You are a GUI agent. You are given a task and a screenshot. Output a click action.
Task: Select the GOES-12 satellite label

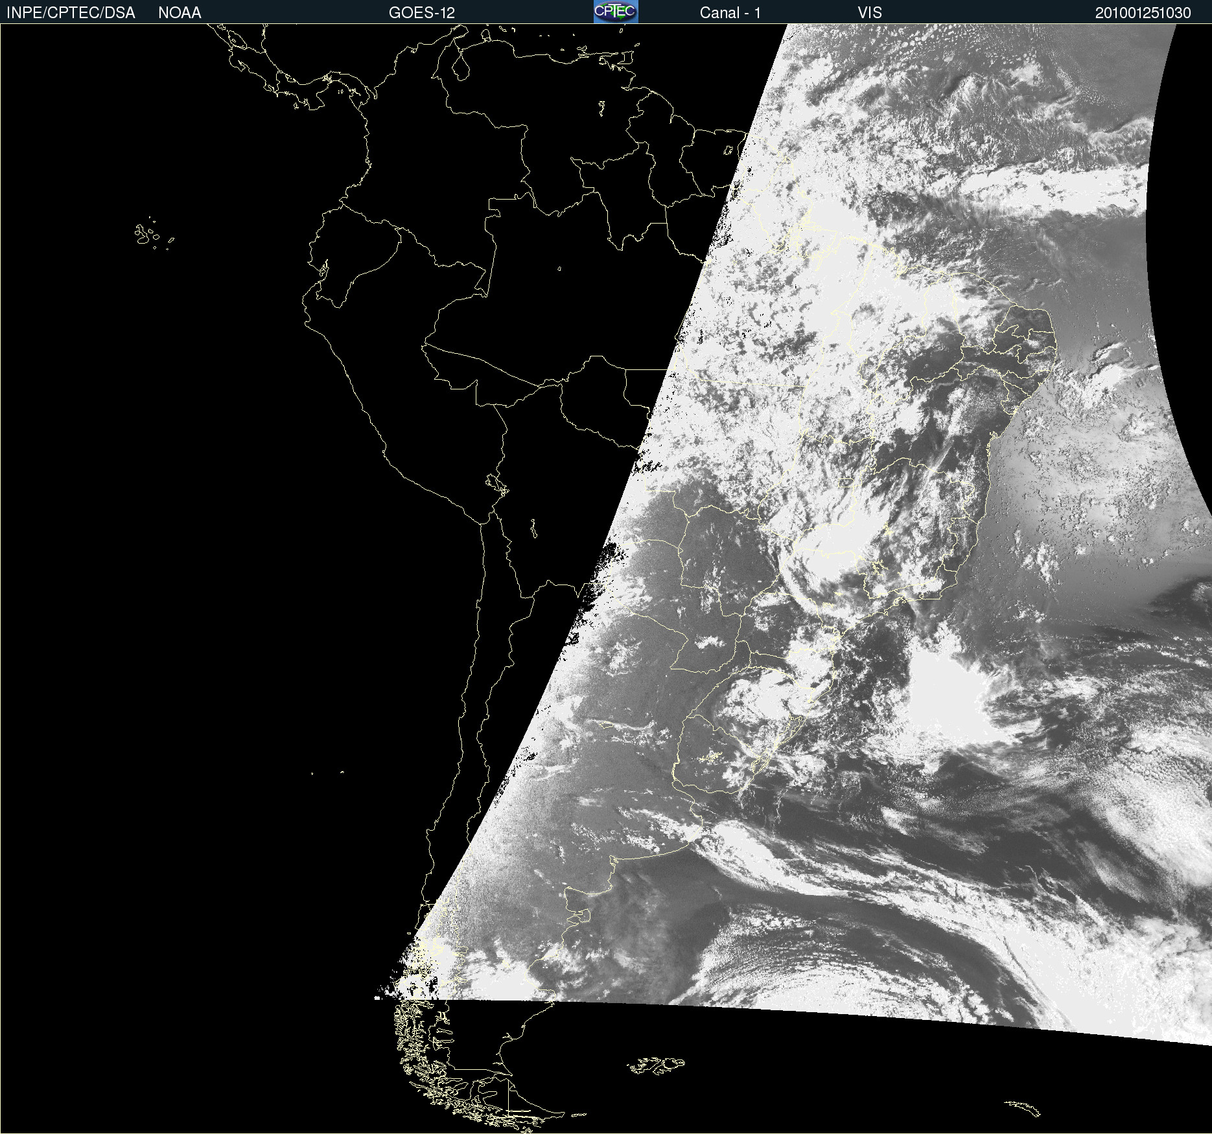click(422, 13)
